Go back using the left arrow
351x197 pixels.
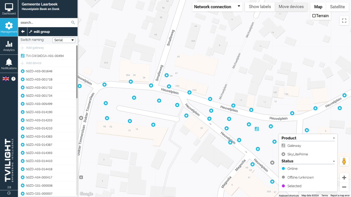point(23,32)
